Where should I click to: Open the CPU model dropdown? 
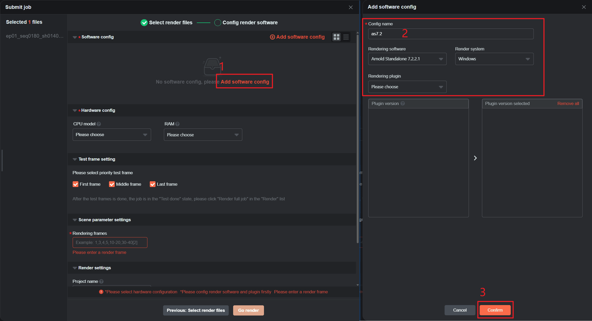pyautogui.click(x=112, y=135)
